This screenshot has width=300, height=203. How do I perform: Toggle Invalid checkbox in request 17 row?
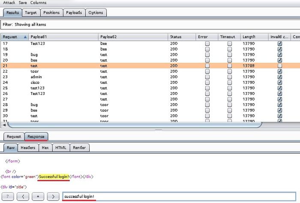click(x=280, y=44)
